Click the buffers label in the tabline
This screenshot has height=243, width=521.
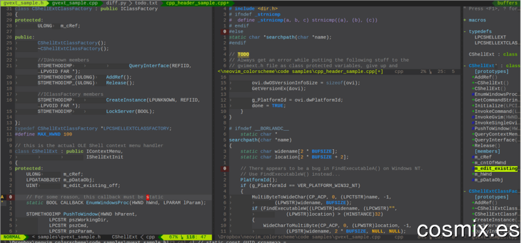click(x=507, y=3)
